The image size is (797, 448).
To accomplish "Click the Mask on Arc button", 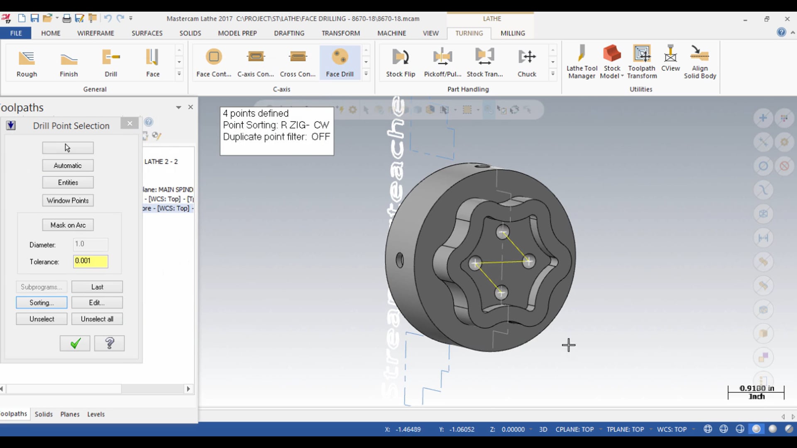I will click(x=68, y=225).
